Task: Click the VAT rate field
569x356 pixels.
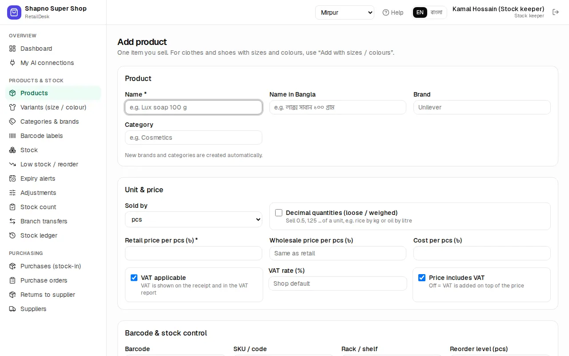Action: click(x=338, y=283)
